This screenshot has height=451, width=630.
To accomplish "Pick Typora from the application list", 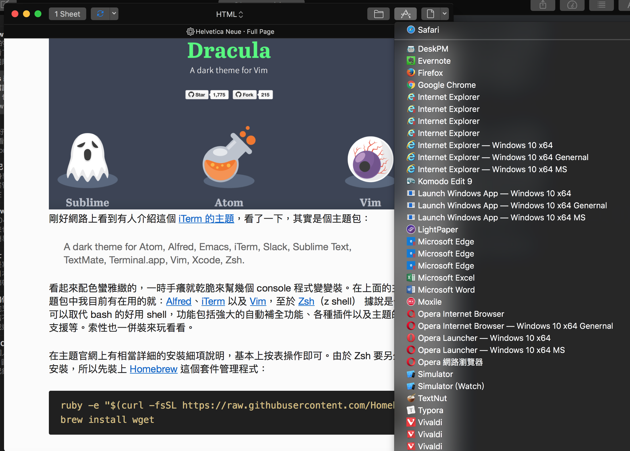I will 430,410.
